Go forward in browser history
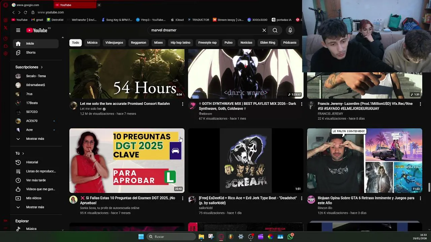 19,12
